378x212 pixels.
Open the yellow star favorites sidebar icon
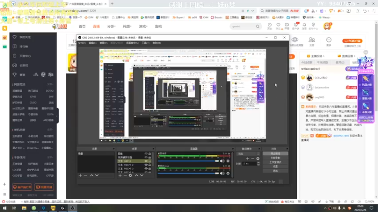tap(5, 28)
